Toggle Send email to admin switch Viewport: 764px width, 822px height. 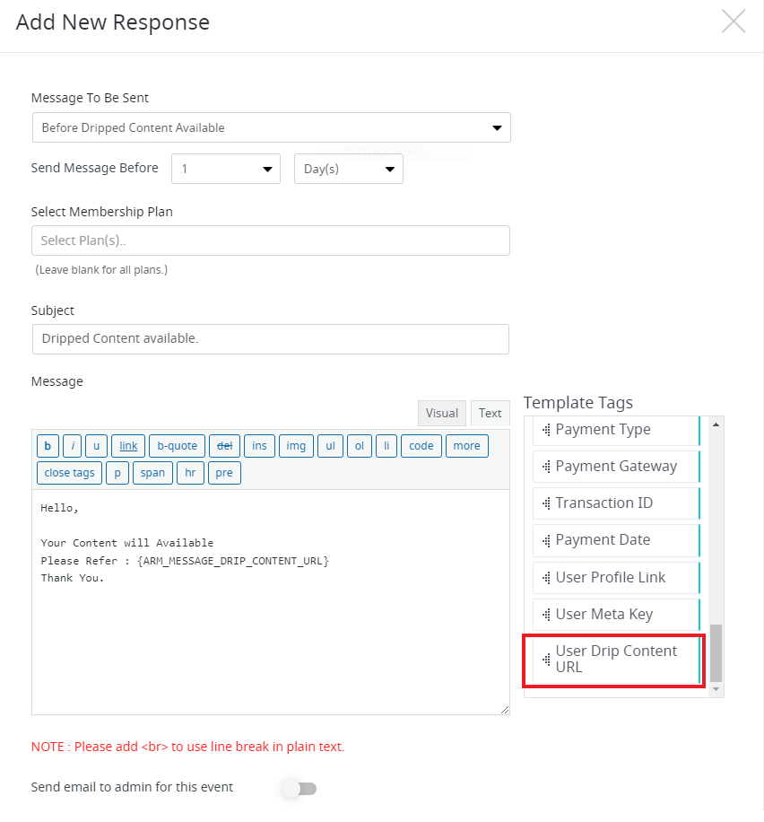[x=300, y=788]
